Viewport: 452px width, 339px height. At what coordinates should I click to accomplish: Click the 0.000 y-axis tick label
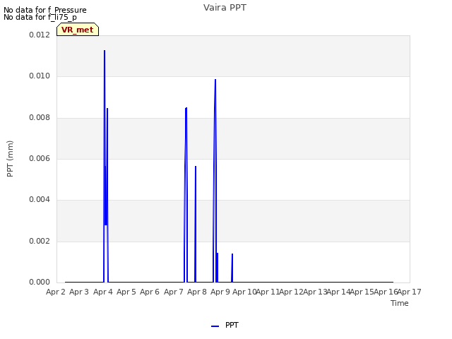coord(40,282)
